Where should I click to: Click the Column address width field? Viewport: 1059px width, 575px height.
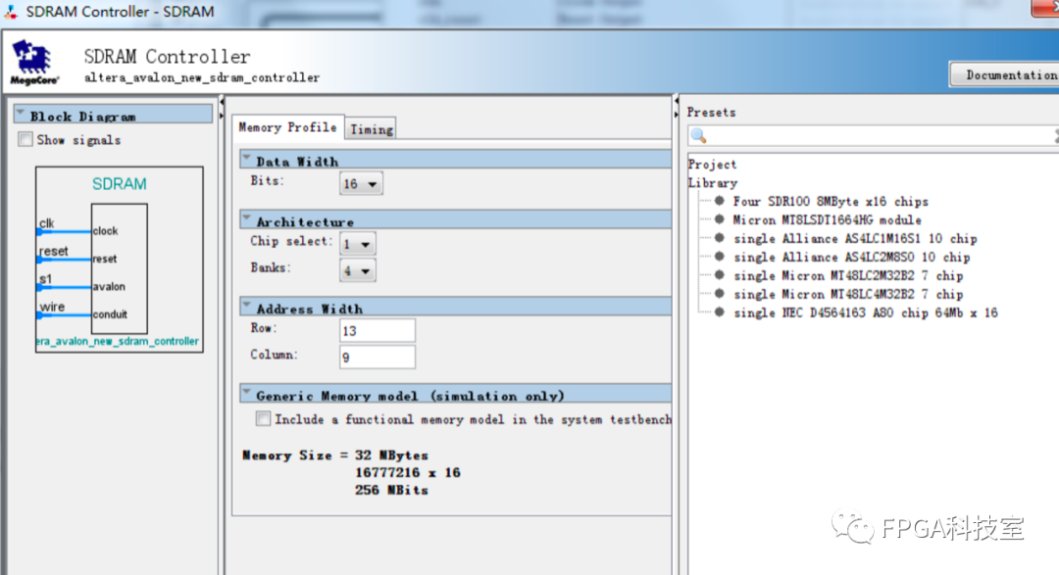click(377, 357)
